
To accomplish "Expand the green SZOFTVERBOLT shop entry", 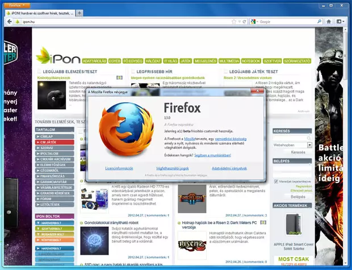I will [x=55, y=229].
